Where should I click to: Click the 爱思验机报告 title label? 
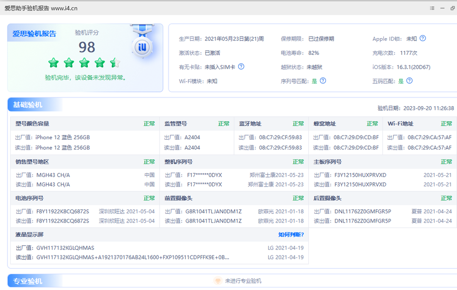34,34
